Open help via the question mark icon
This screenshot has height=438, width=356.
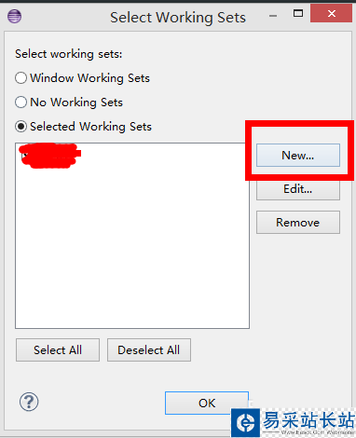pos(29,402)
